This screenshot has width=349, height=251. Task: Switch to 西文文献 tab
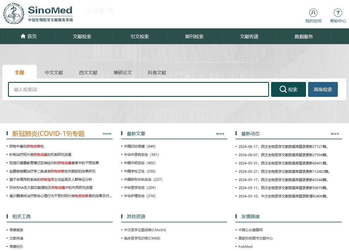[88, 72]
